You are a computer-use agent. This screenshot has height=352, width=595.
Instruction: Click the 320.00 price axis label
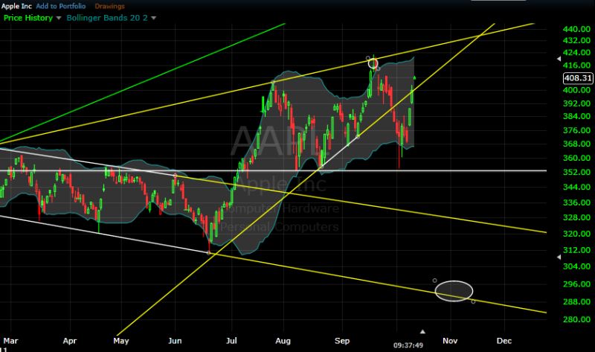pos(576,234)
